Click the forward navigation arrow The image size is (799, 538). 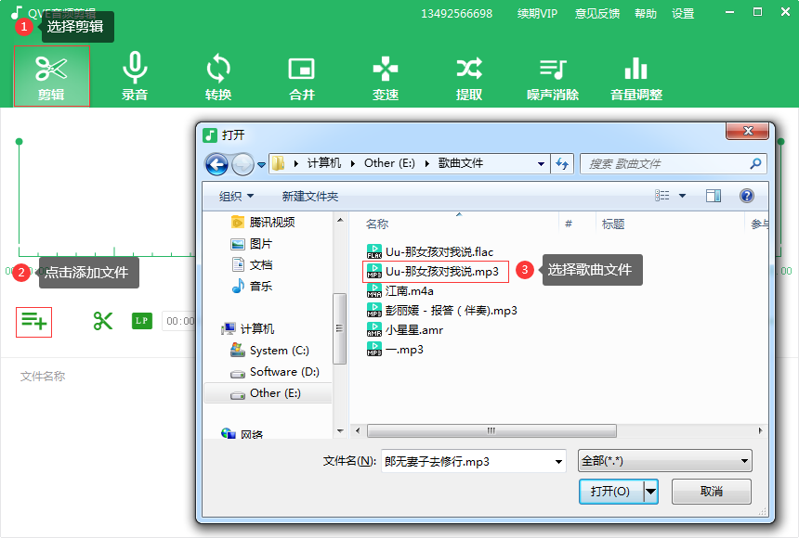[x=242, y=164]
